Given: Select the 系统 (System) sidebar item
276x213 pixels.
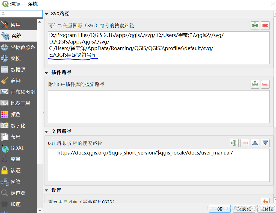Looking at the screenshot, I should [x=18, y=36].
